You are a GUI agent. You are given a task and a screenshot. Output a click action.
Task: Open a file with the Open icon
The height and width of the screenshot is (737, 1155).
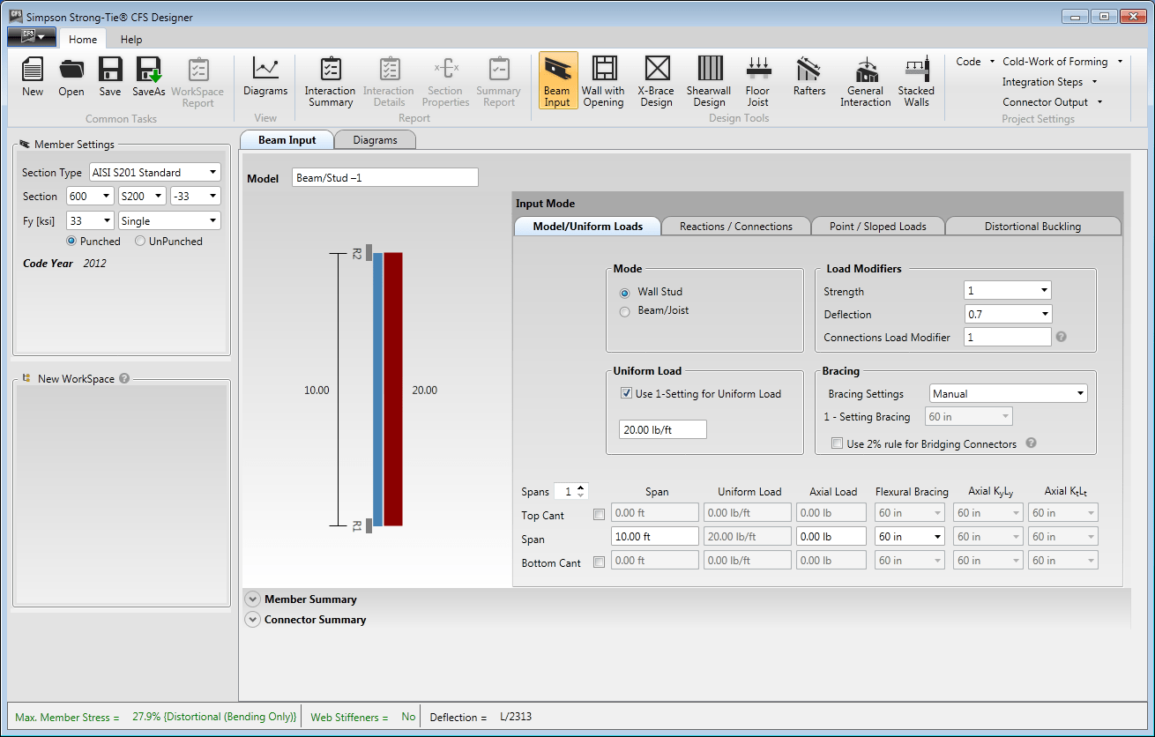71,78
